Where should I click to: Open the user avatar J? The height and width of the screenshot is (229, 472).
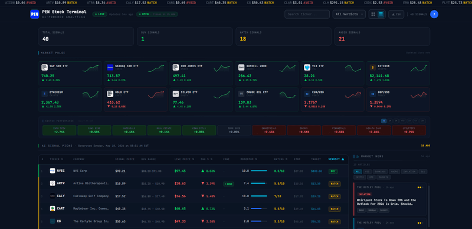pyautogui.click(x=434, y=14)
